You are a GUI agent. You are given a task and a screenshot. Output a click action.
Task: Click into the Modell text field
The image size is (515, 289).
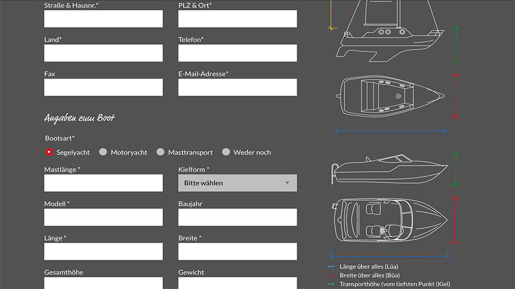pyautogui.click(x=104, y=217)
